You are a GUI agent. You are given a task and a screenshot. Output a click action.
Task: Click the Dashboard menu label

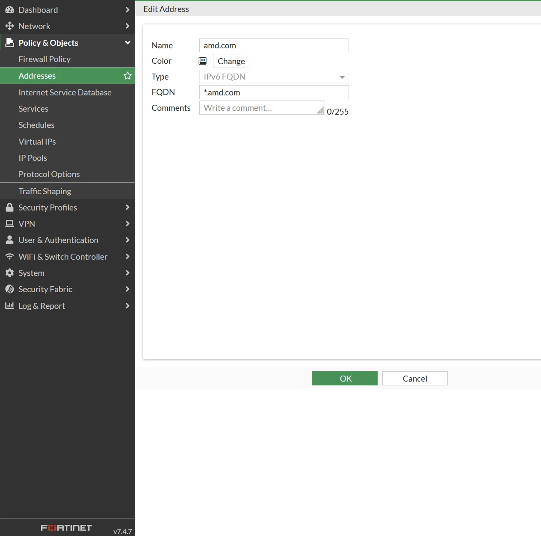[x=38, y=10]
